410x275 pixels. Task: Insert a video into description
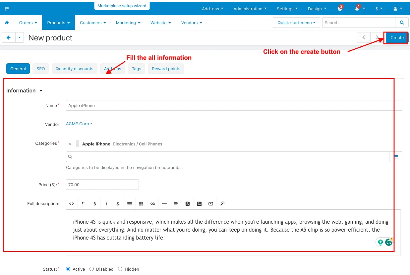(x=211, y=204)
